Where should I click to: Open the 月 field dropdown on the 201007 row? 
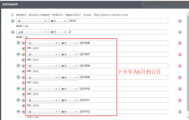click(x=43, y=55)
